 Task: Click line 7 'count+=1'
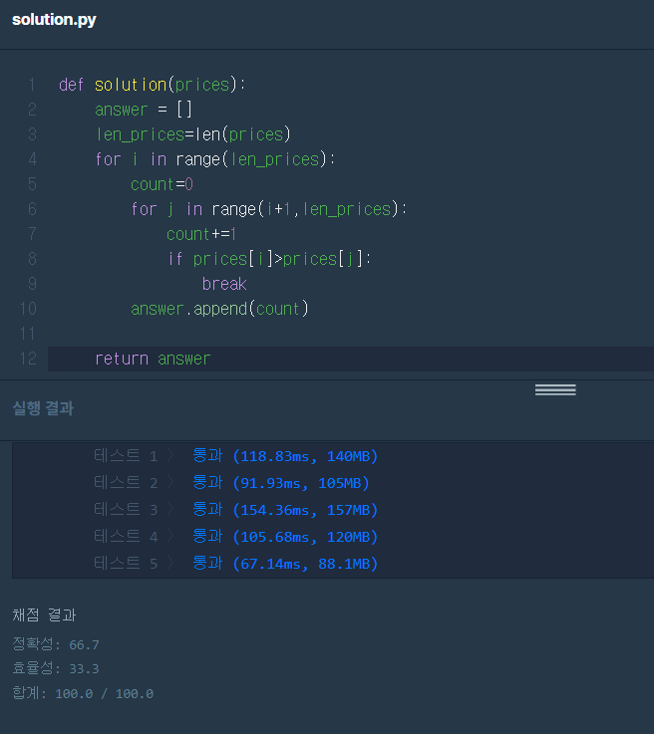coord(201,234)
